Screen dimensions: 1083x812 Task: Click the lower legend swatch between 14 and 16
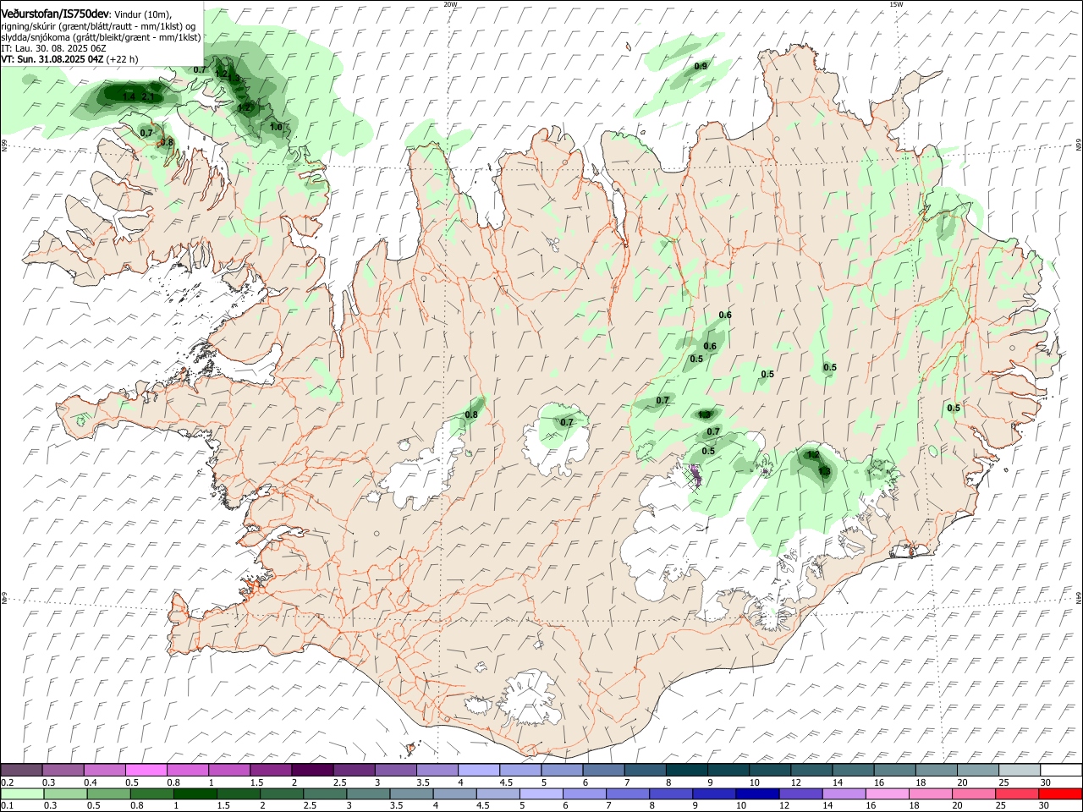844,793
